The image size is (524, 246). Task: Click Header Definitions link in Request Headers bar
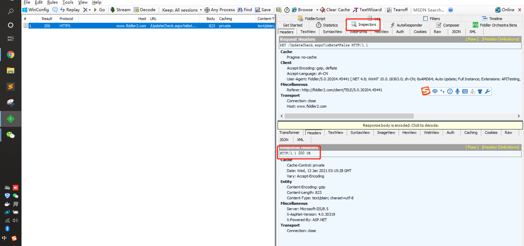pos(501,39)
